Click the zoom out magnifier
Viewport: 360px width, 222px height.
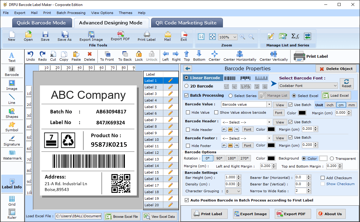coord(252,37)
